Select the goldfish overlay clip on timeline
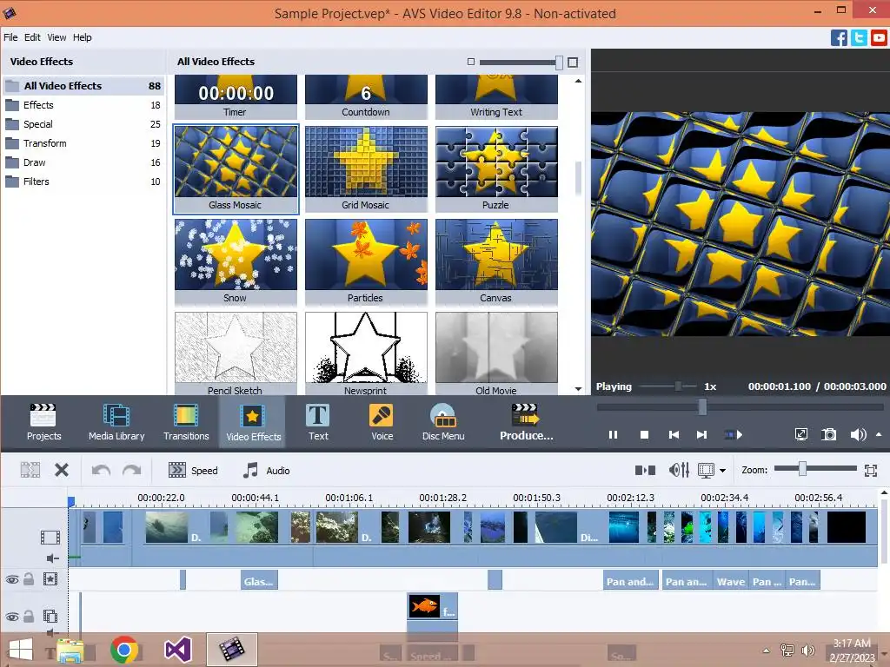This screenshot has height=667, width=890. [433, 606]
